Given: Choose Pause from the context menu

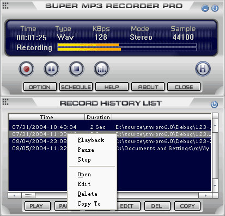Looking at the screenshot, I should point(92,150).
